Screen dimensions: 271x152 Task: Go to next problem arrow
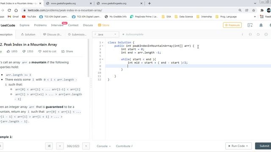86,146
